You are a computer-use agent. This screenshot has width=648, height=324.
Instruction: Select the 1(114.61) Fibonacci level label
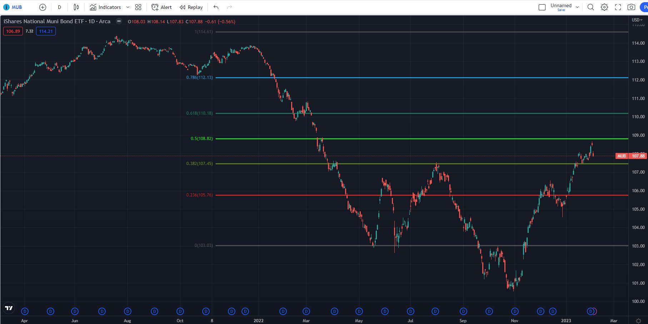(204, 32)
